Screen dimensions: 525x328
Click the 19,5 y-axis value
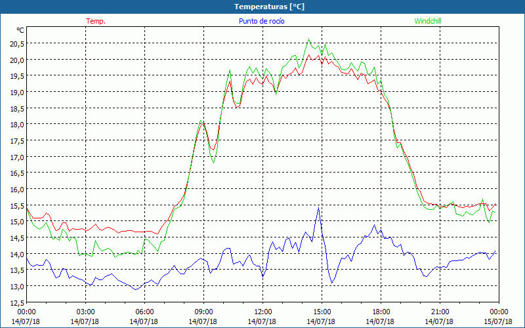coord(18,76)
